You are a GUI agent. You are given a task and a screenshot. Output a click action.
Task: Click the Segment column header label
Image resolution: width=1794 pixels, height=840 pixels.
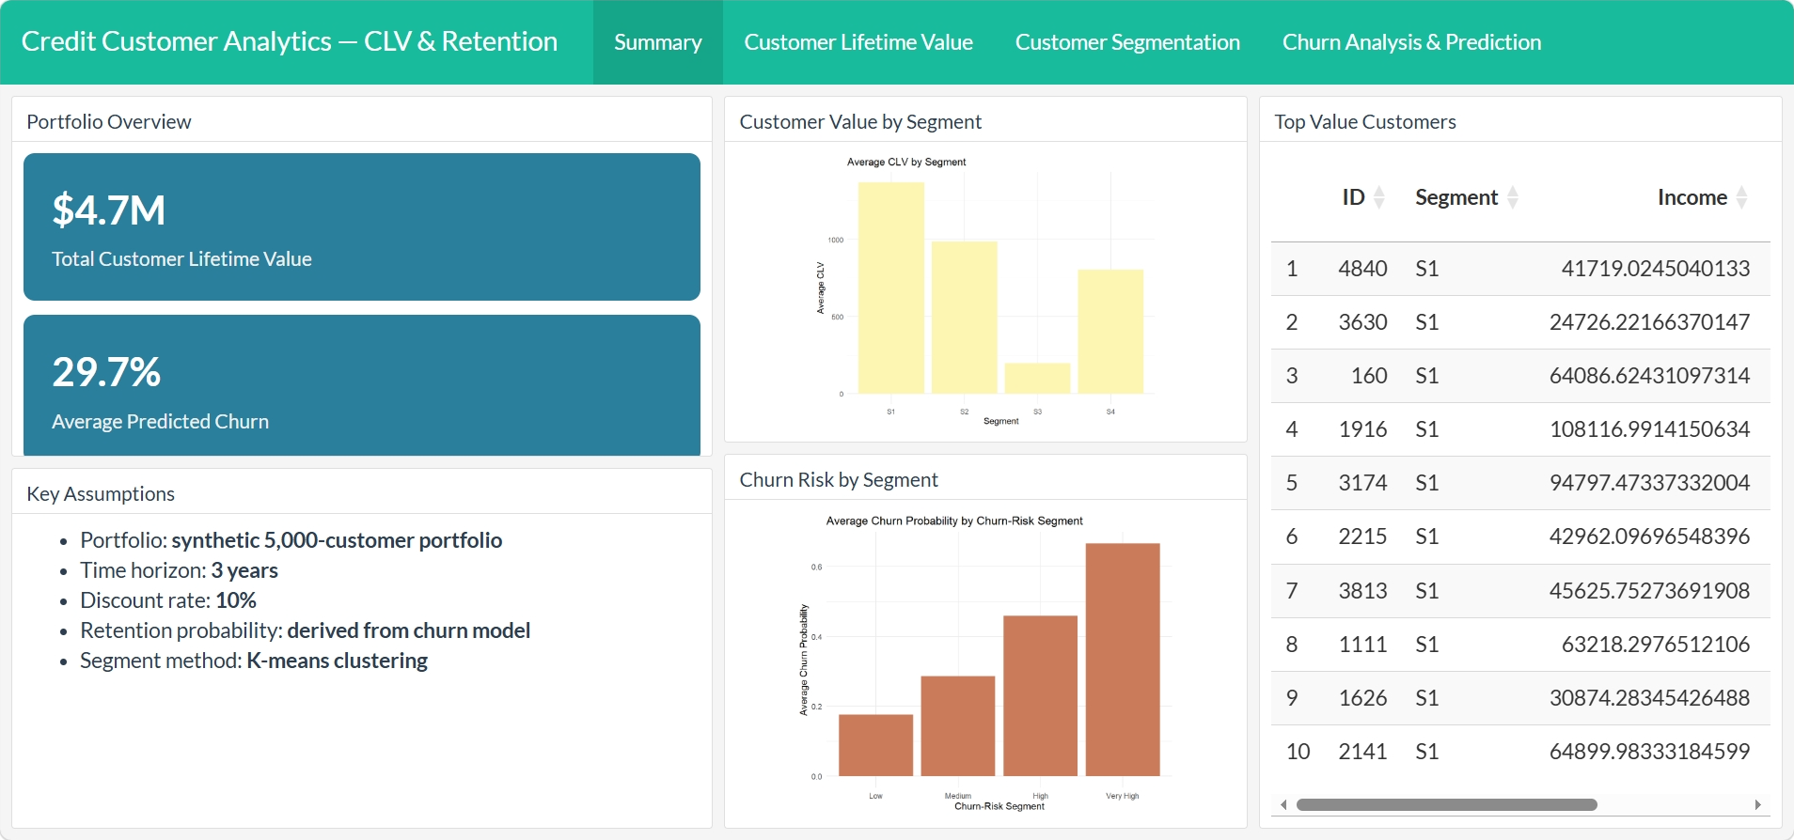(x=1456, y=197)
